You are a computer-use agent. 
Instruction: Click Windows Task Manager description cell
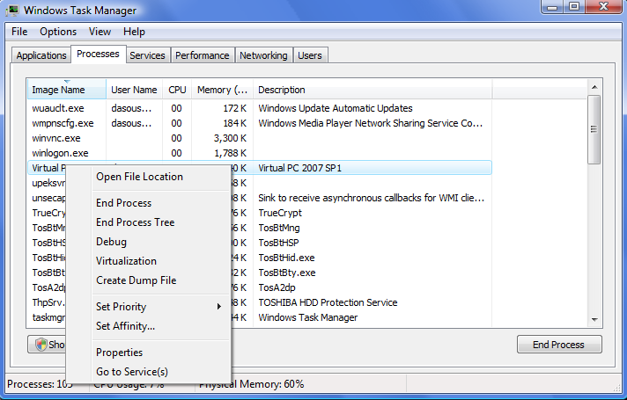(x=308, y=317)
